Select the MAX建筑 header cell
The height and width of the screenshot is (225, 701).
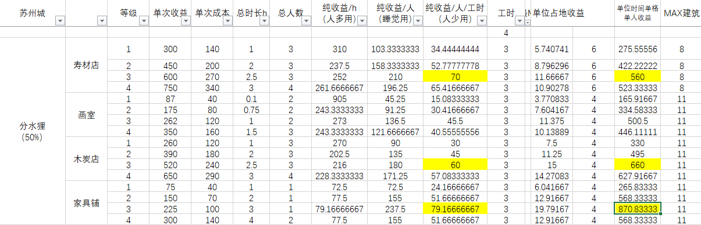681,14
